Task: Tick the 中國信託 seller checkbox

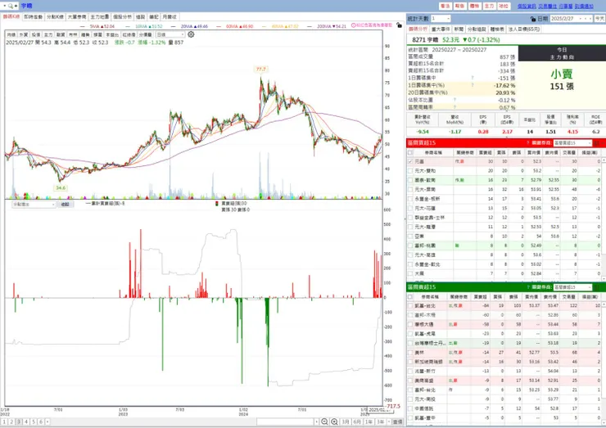Action: pyautogui.click(x=410, y=408)
